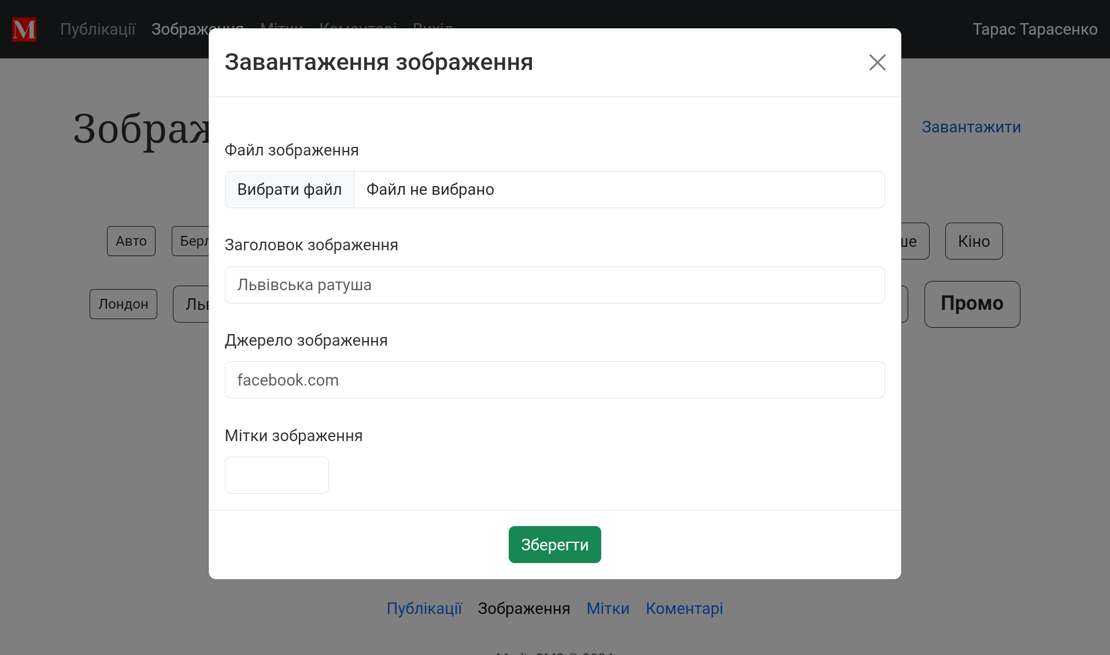The image size is (1110, 655).
Task: Open the footer Коментарі link
Action: [684, 608]
